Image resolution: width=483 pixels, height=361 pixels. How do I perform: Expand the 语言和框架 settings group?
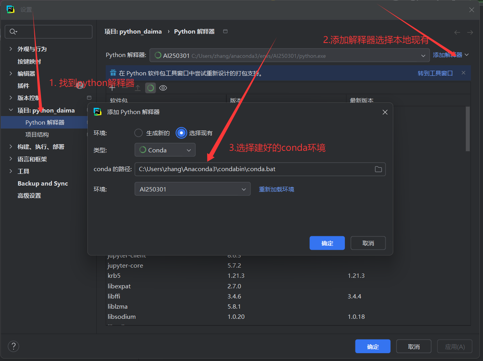pyautogui.click(x=11, y=159)
